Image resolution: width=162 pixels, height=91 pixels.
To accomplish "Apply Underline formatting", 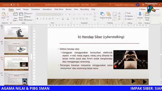I will pyautogui.click(x=44, y=19).
